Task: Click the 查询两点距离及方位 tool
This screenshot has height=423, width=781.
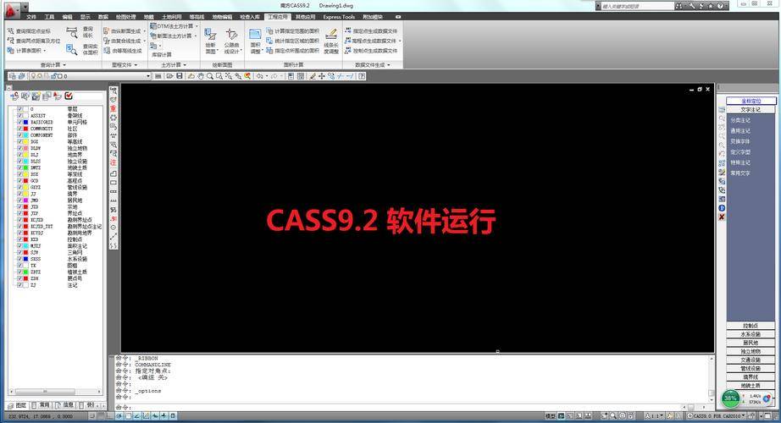Action: 33,41
